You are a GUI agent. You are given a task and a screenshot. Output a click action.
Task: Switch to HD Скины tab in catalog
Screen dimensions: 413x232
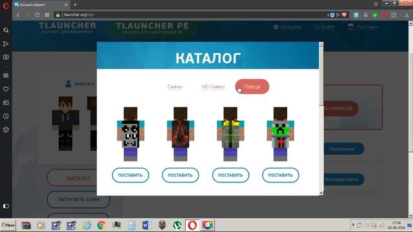213,86
